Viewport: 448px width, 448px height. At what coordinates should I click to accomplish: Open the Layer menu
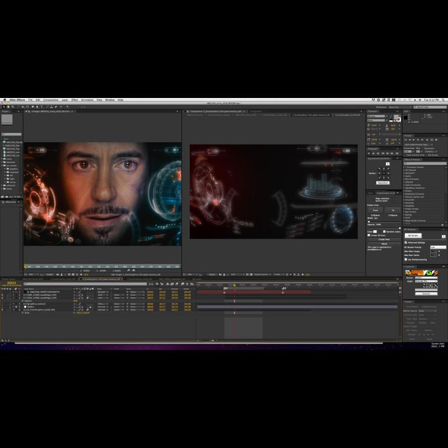(65, 100)
